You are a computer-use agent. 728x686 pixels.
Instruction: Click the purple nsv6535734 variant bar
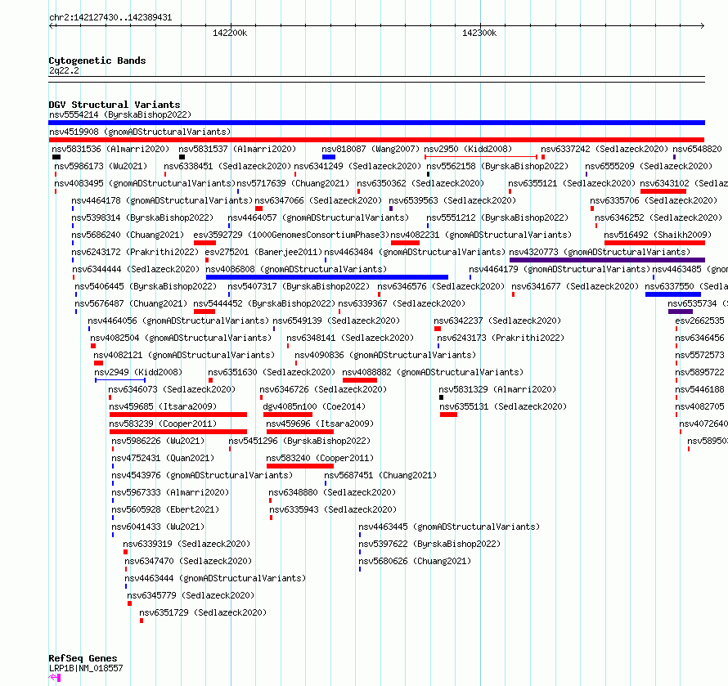pyautogui.click(x=681, y=312)
